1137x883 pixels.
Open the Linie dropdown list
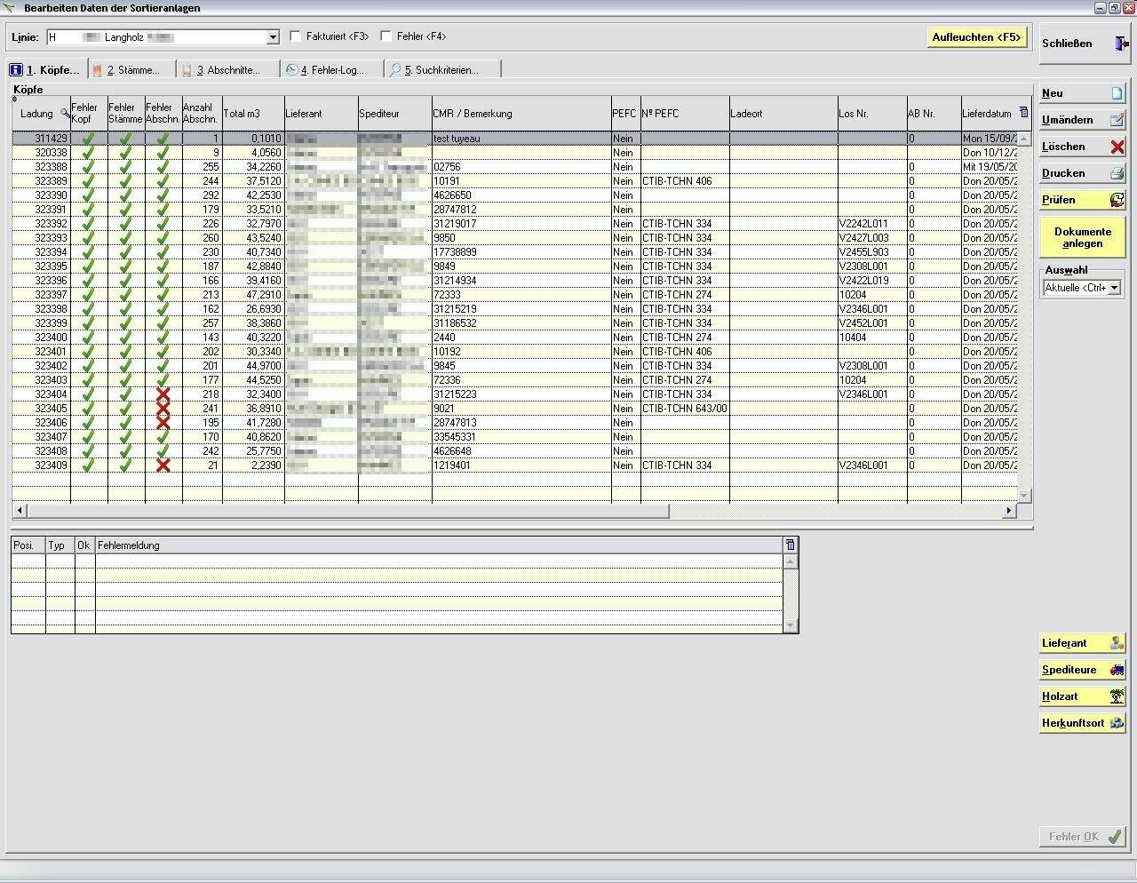click(x=273, y=37)
